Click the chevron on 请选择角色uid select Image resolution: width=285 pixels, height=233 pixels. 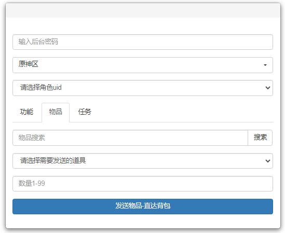click(267, 88)
